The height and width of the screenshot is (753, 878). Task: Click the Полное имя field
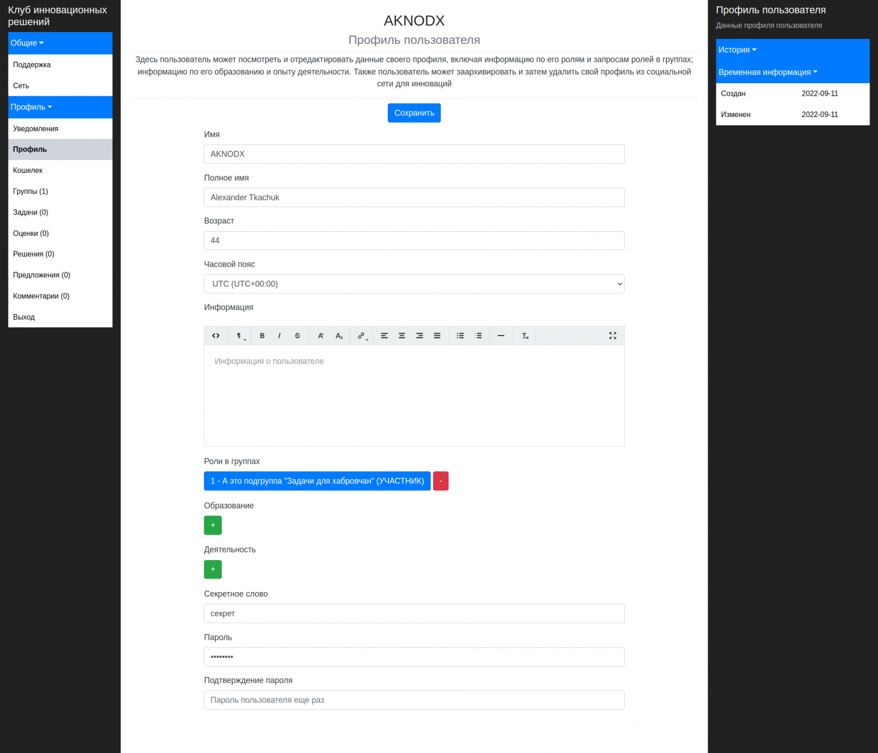coord(414,198)
